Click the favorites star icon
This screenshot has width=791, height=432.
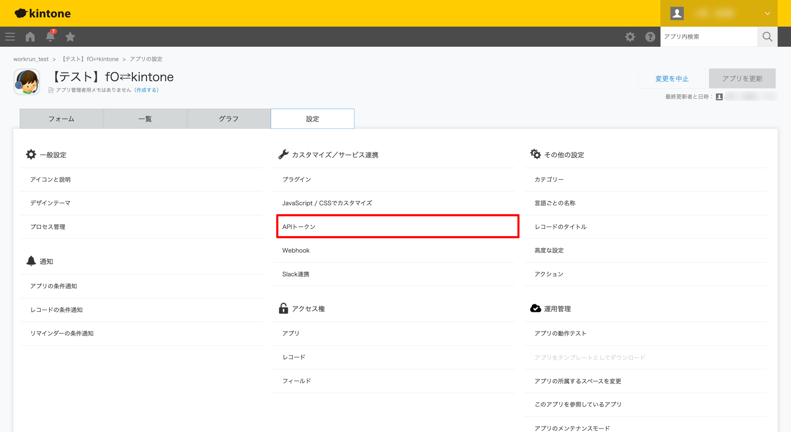70,37
